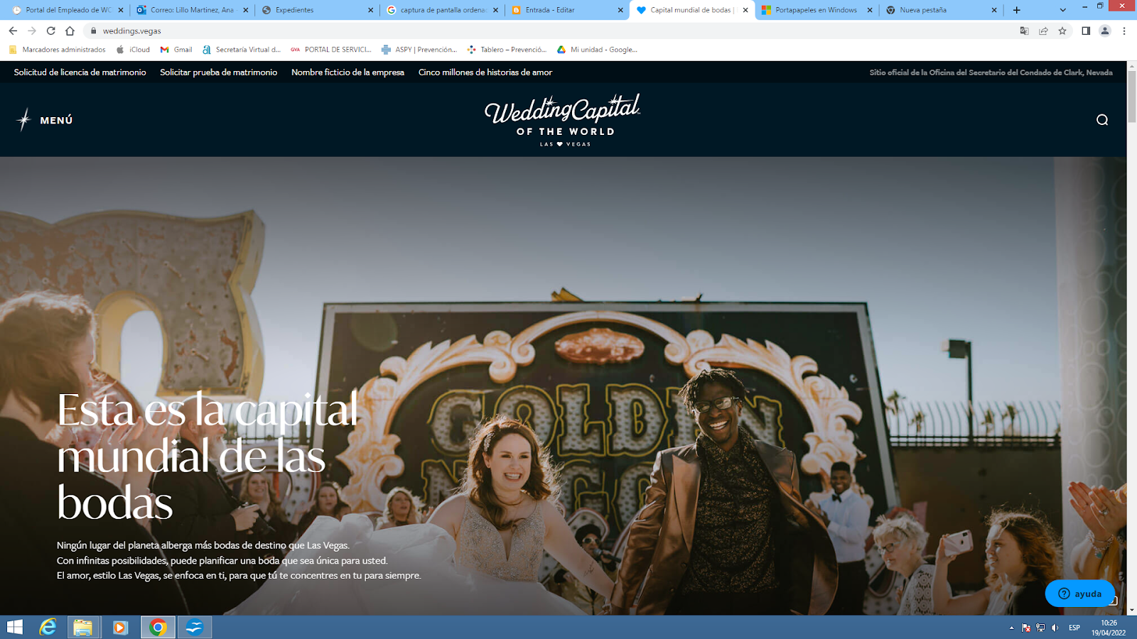The width and height of the screenshot is (1137, 639).
Task: Open the Google Translate icon in address bar
Action: pyautogui.click(x=1024, y=31)
